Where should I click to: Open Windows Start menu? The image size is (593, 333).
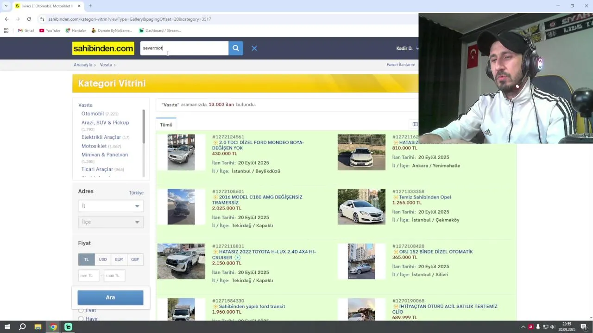[7, 327]
